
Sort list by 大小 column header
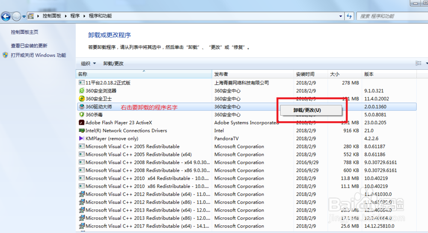click(x=345, y=74)
